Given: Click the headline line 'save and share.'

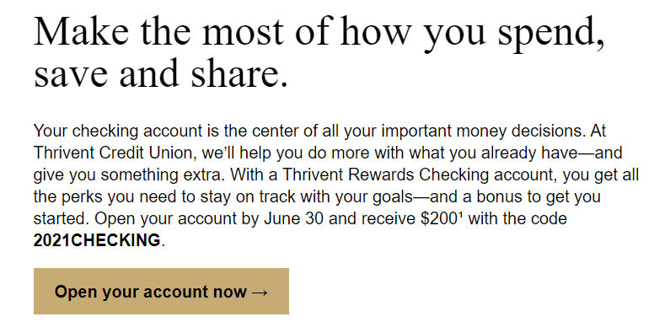Looking at the screenshot, I should pyautogui.click(x=161, y=74).
